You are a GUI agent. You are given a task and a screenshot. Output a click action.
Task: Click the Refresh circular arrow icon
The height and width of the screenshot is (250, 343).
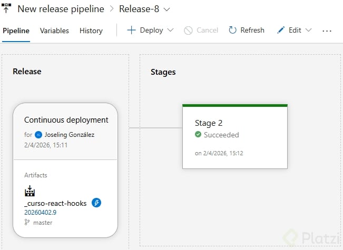click(x=232, y=31)
